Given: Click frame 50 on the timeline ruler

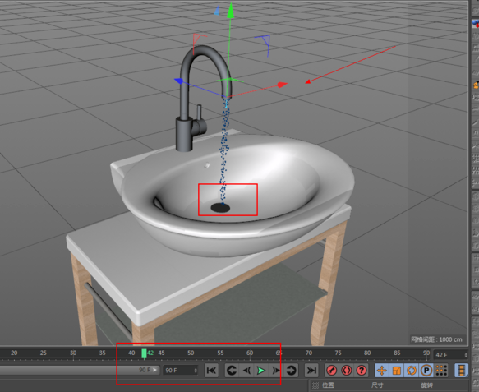Looking at the screenshot, I should (x=191, y=353).
